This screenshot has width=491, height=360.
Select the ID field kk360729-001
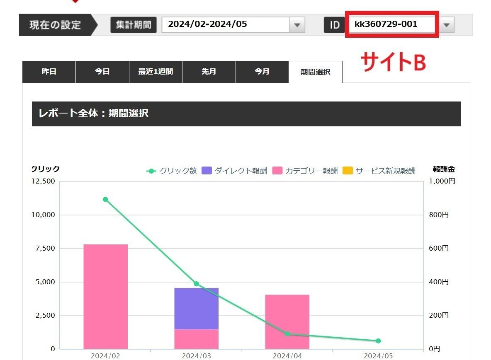(392, 24)
